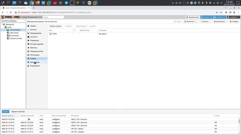
Task: Switch to the Задачи tab
Action: point(6,112)
